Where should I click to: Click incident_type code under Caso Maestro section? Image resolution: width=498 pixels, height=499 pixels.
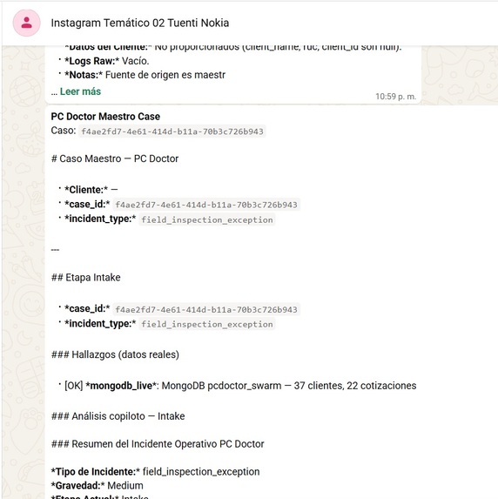coord(207,219)
